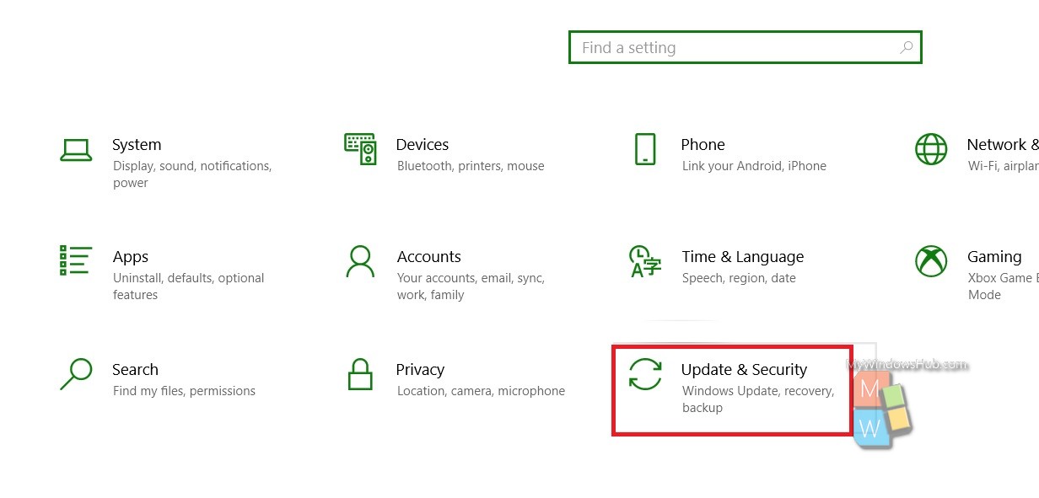Open the System laptop icon
The image size is (1039, 498).
pos(76,150)
